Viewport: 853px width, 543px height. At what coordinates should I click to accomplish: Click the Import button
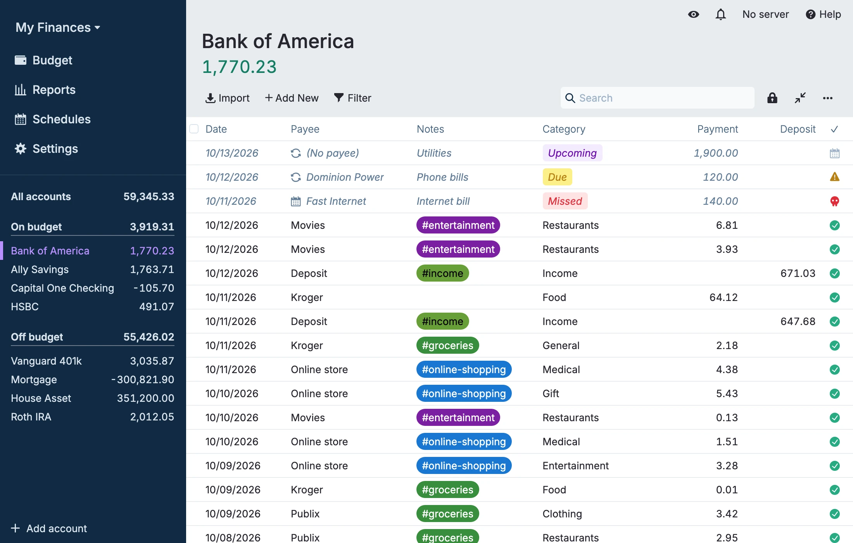pyautogui.click(x=227, y=98)
